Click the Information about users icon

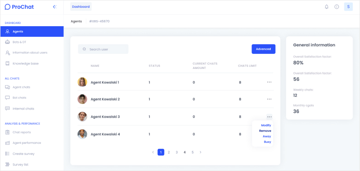click(x=7, y=52)
